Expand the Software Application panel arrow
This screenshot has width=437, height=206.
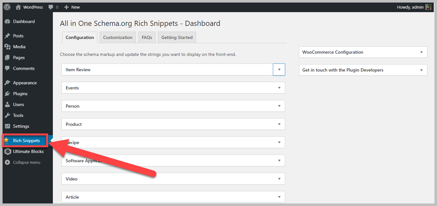point(279,160)
